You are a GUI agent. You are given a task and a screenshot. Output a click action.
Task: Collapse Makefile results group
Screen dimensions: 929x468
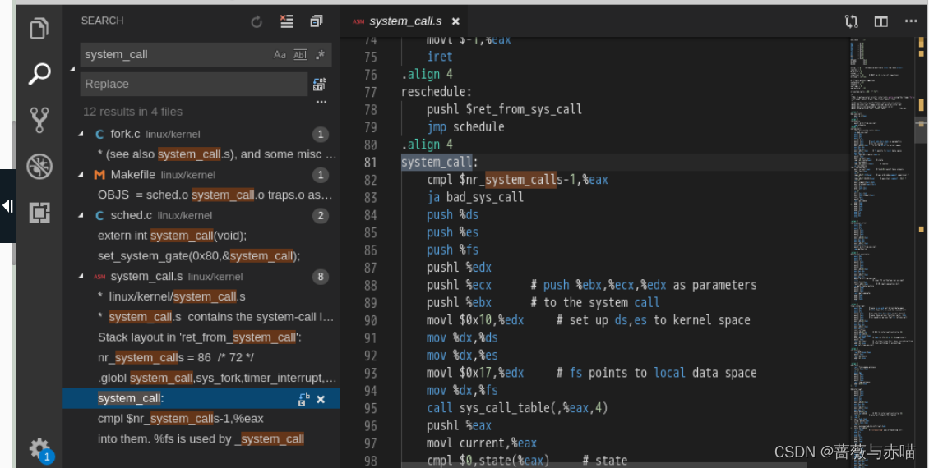point(81,175)
